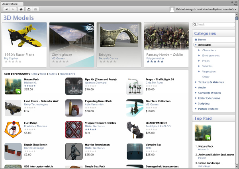Open the Other subcategory
The width and height of the screenshot is (239, 169).
point(206,77)
